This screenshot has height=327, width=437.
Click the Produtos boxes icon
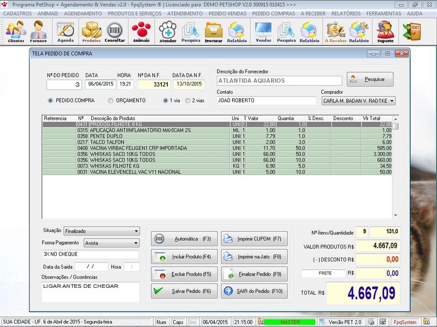(91, 32)
